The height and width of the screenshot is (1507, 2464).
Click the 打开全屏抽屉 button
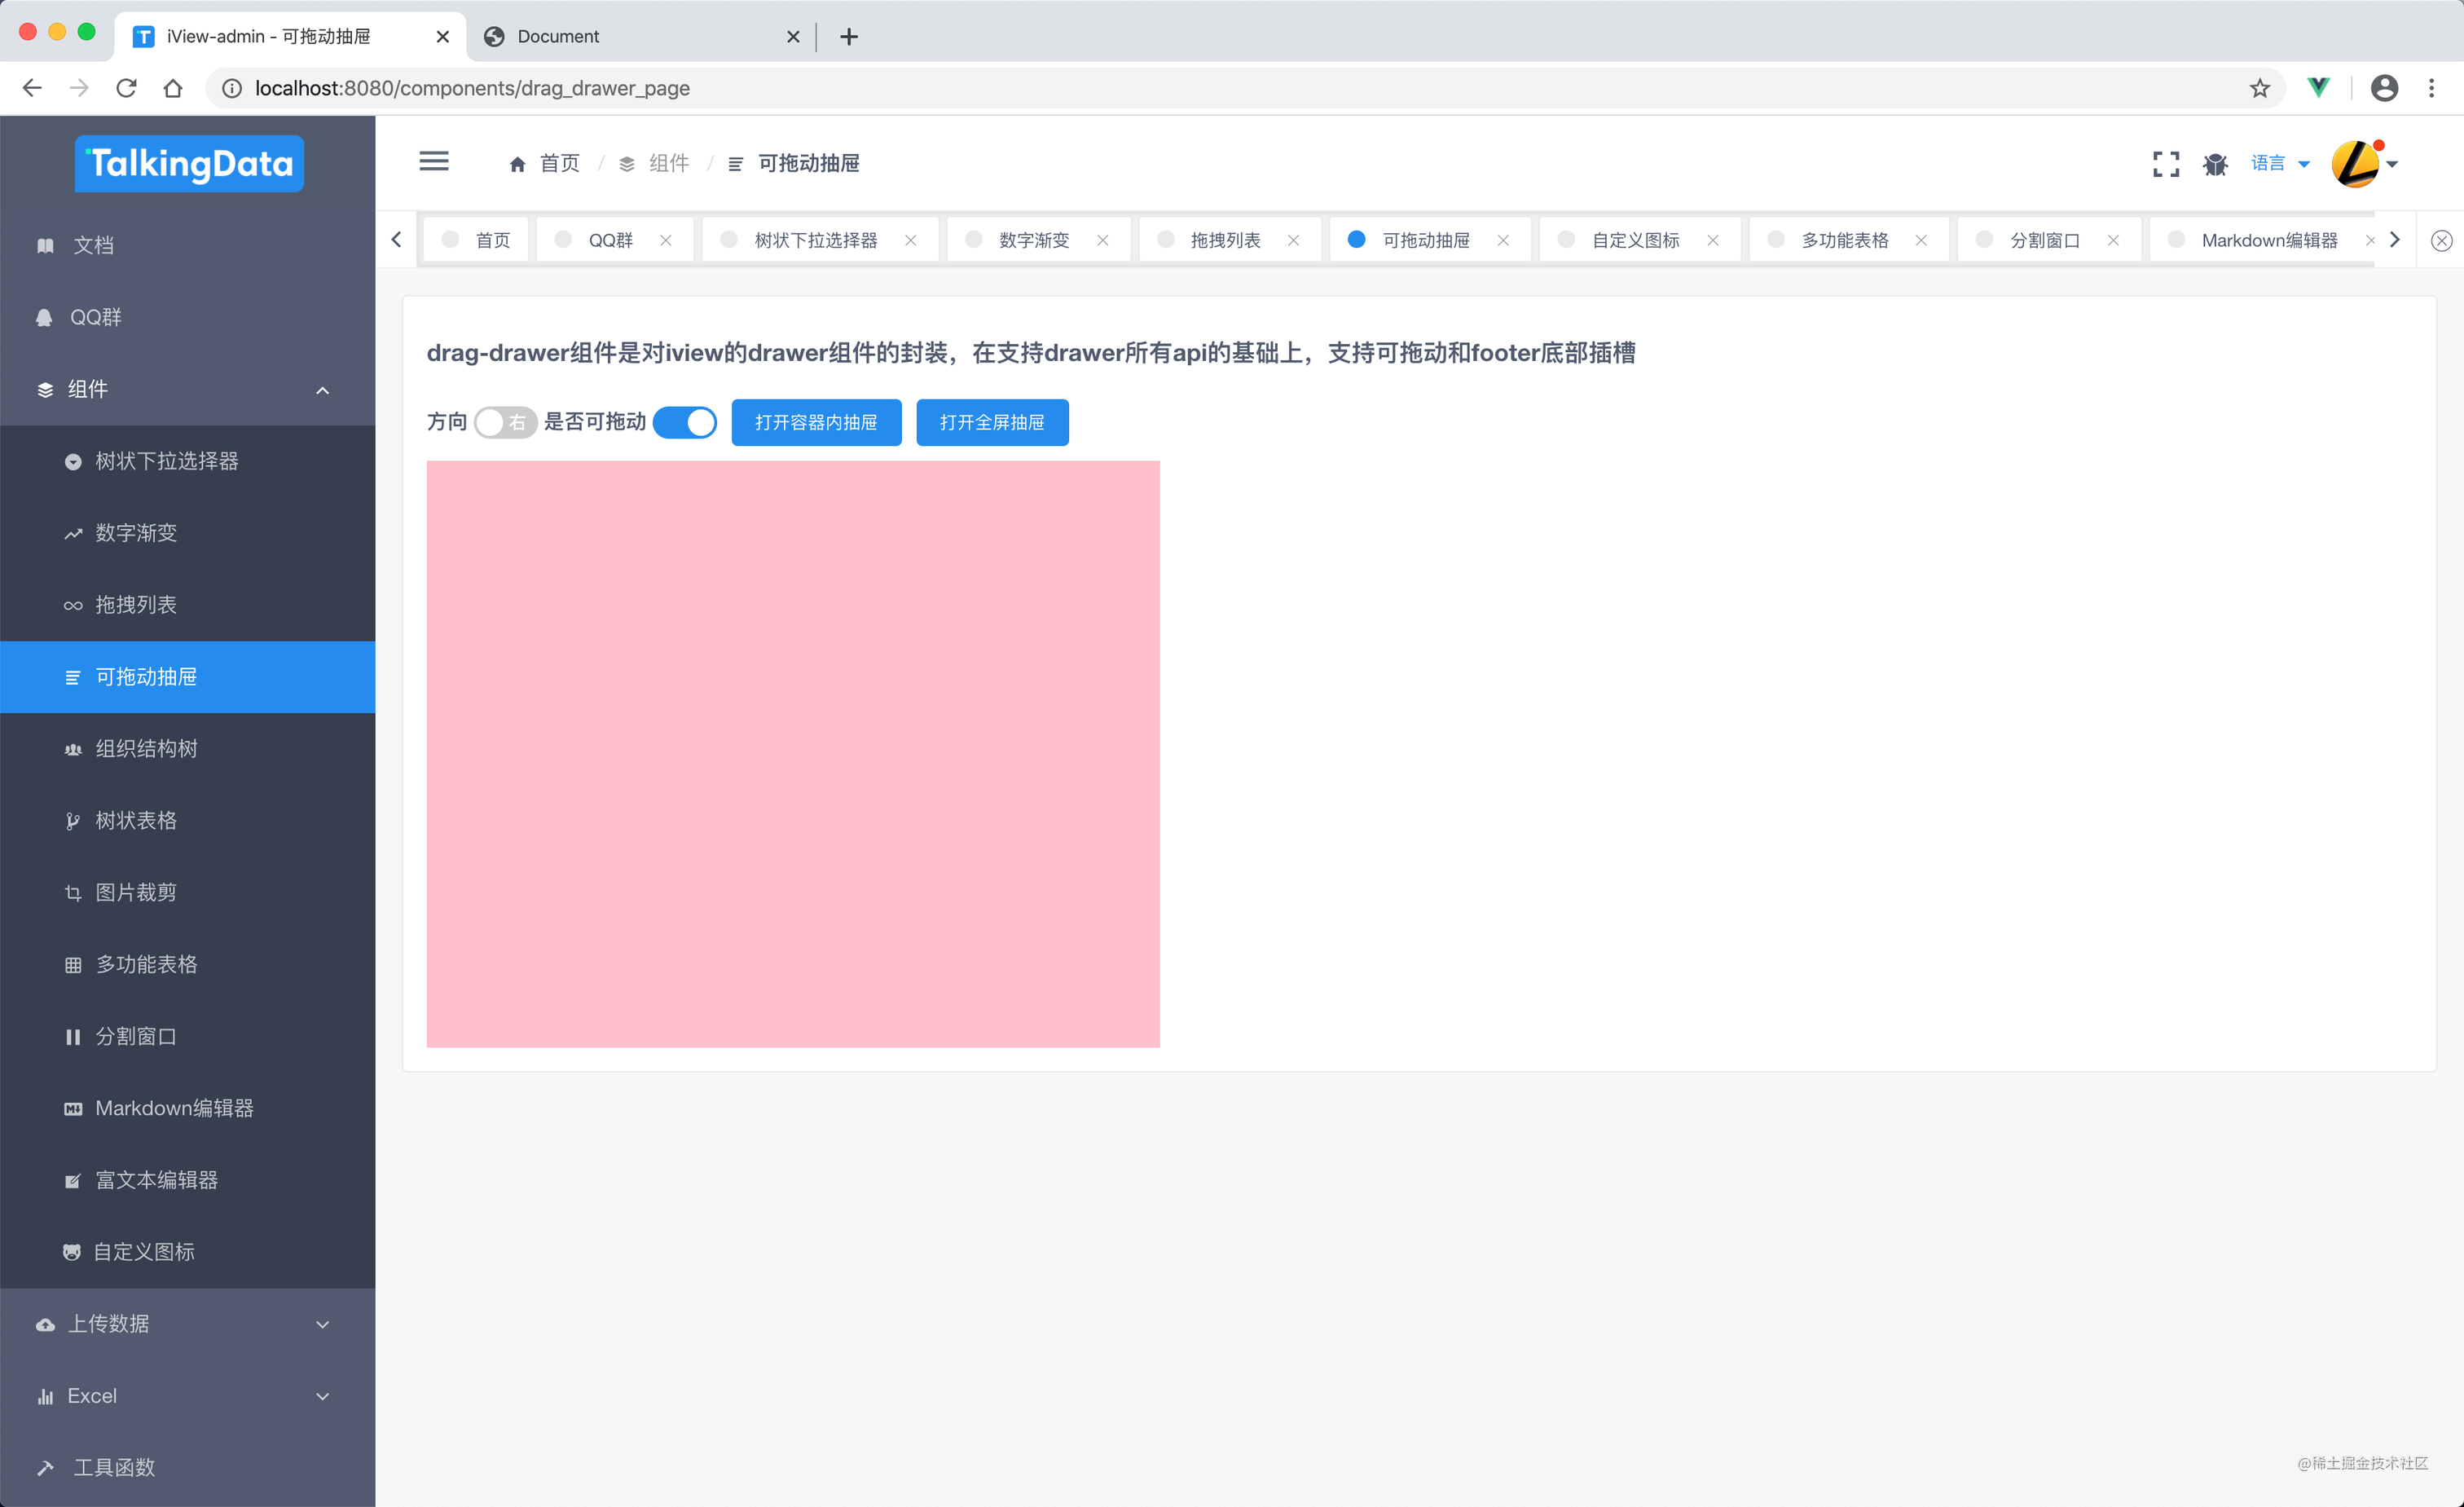click(991, 422)
